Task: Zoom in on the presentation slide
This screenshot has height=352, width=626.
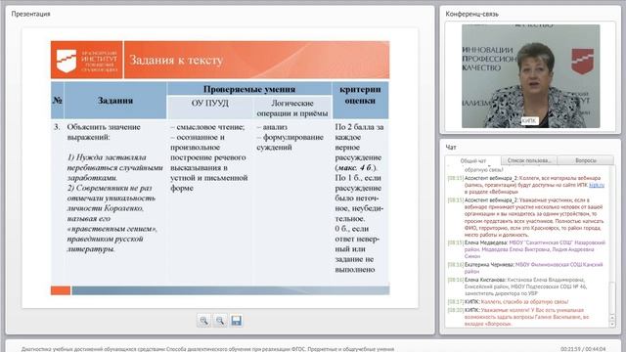Action: tap(204, 321)
